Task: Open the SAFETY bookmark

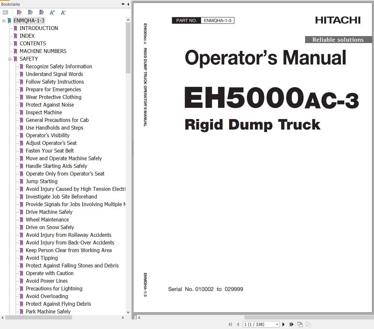Action: point(29,59)
